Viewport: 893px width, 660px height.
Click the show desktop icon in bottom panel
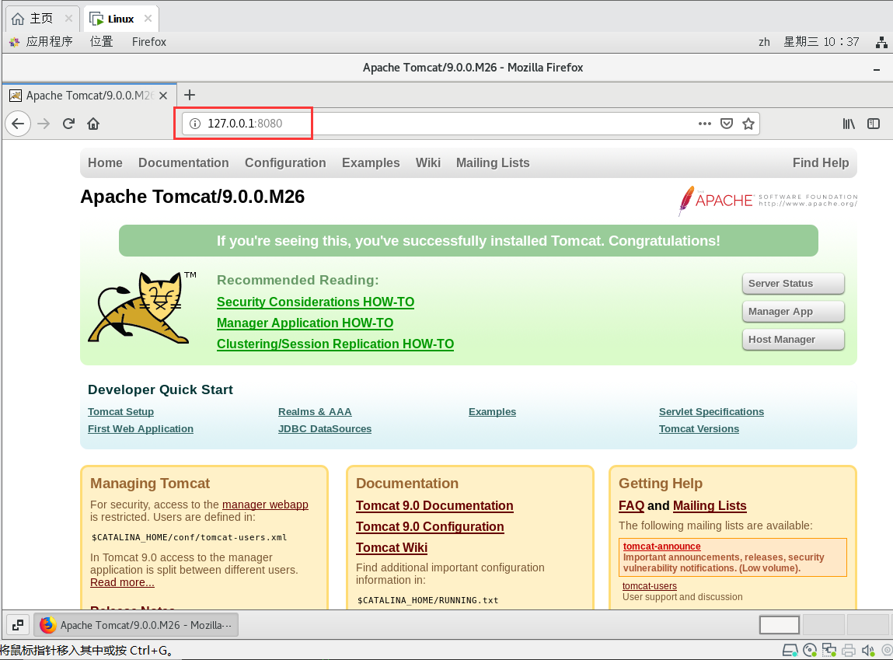18,625
